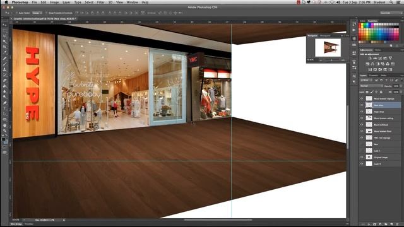Viewport: 404px width, 227px height.
Task: Filter layers by type layers icon
Action: pyautogui.click(x=386, y=80)
